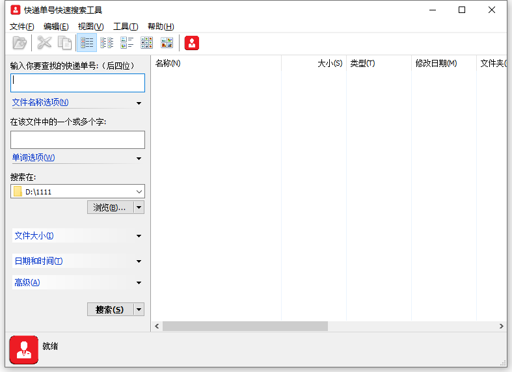This screenshot has width=512, height=372.
Task: Maximize the search tool window
Action: (462, 10)
